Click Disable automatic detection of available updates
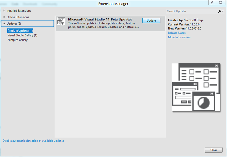Image resolution: width=227 pixels, height=157 pixels. click(33, 141)
